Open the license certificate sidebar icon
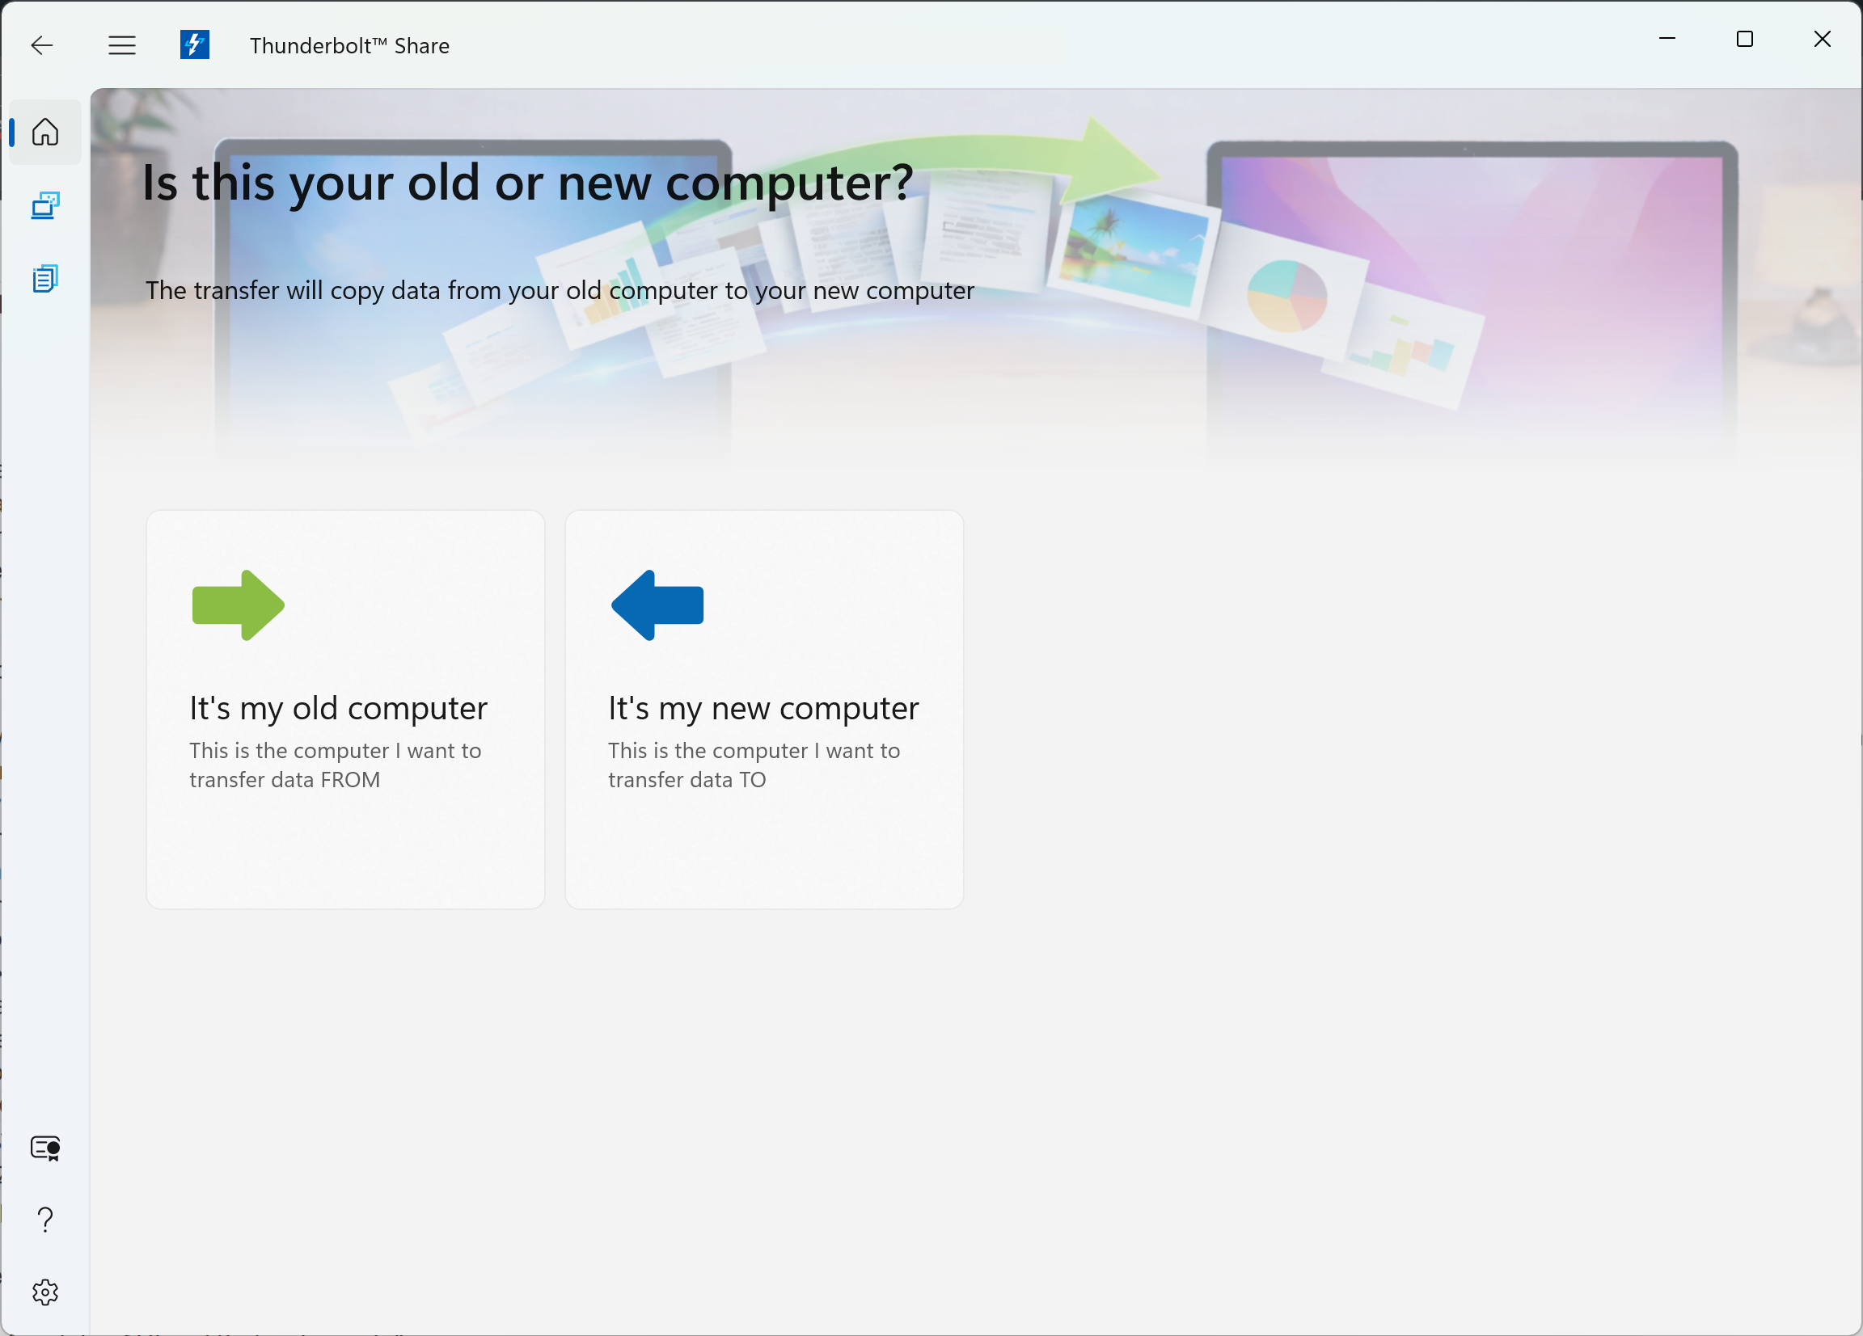The width and height of the screenshot is (1863, 1336). [x=45, y=1147]
